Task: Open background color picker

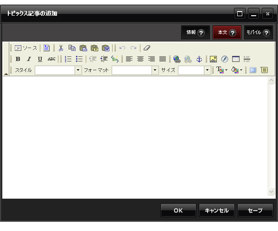Action: tap(237, 70)
